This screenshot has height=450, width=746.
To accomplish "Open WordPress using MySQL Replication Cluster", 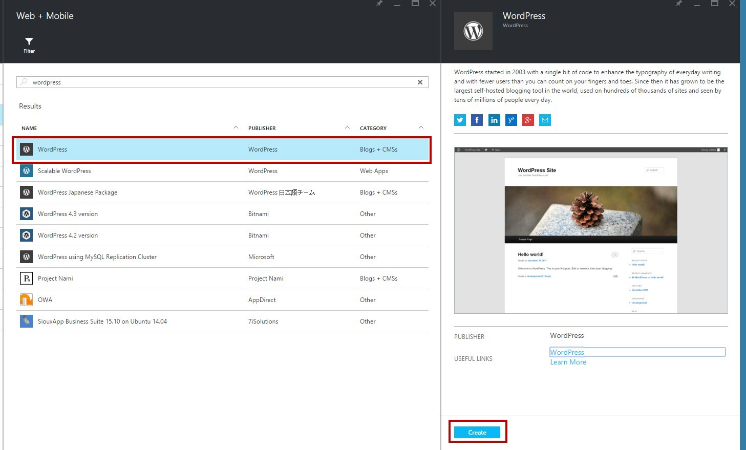I will 97,257.
